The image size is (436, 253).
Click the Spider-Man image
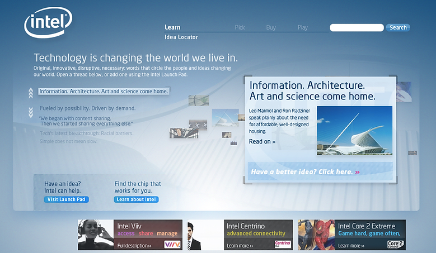(x=316, y=235)
